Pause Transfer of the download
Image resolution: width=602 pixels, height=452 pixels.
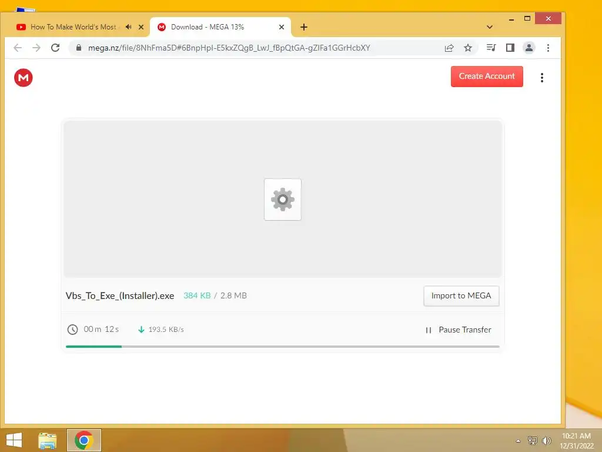(459, 330)
